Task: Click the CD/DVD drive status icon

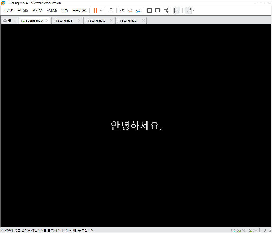Action: coord(239,230)
